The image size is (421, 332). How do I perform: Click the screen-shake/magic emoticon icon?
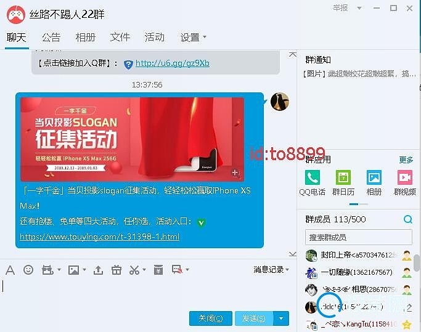click(47, 270)
